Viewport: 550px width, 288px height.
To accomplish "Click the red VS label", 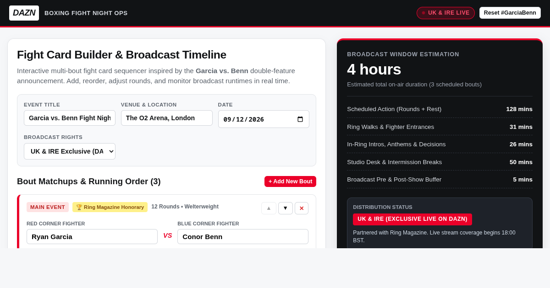I will (x=168, y=235).
